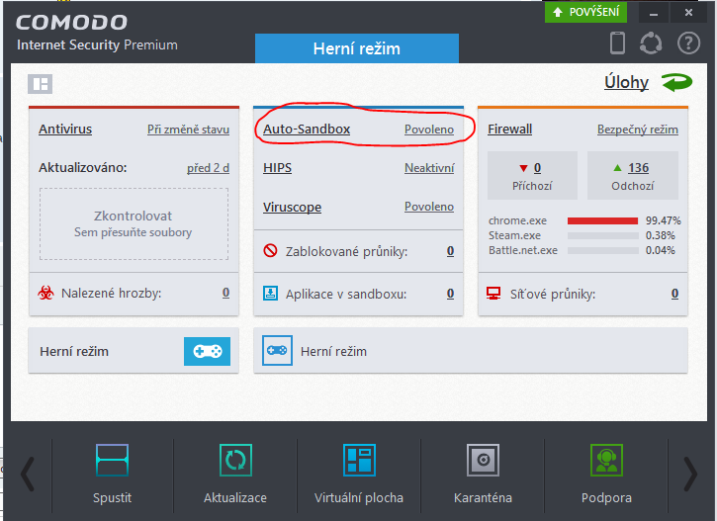717x521 pixels.
Task: Click the red monitor icon by Síťové průniky
Action: (493, 294)
